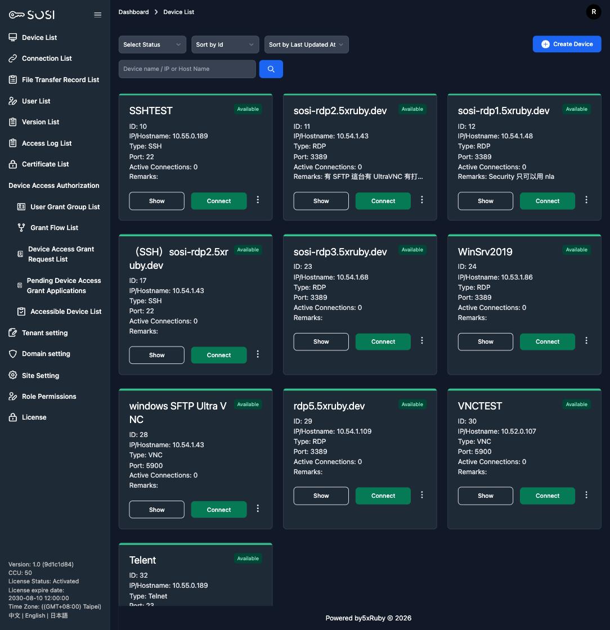The width and height of the screenshot is (610, 630).
Task: Click the Device List breadcrumb text
Action: tap(178, 12)
